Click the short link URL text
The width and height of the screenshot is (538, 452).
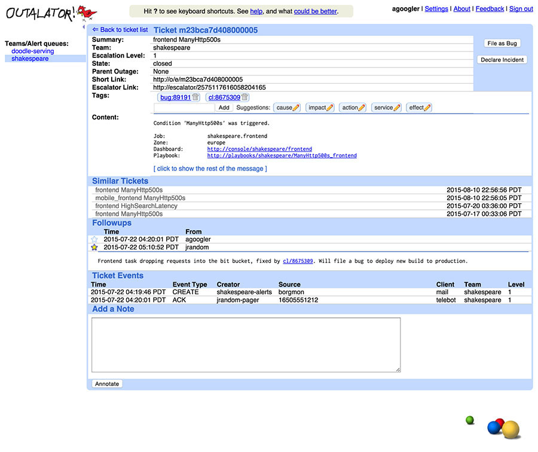click(198, 80)
